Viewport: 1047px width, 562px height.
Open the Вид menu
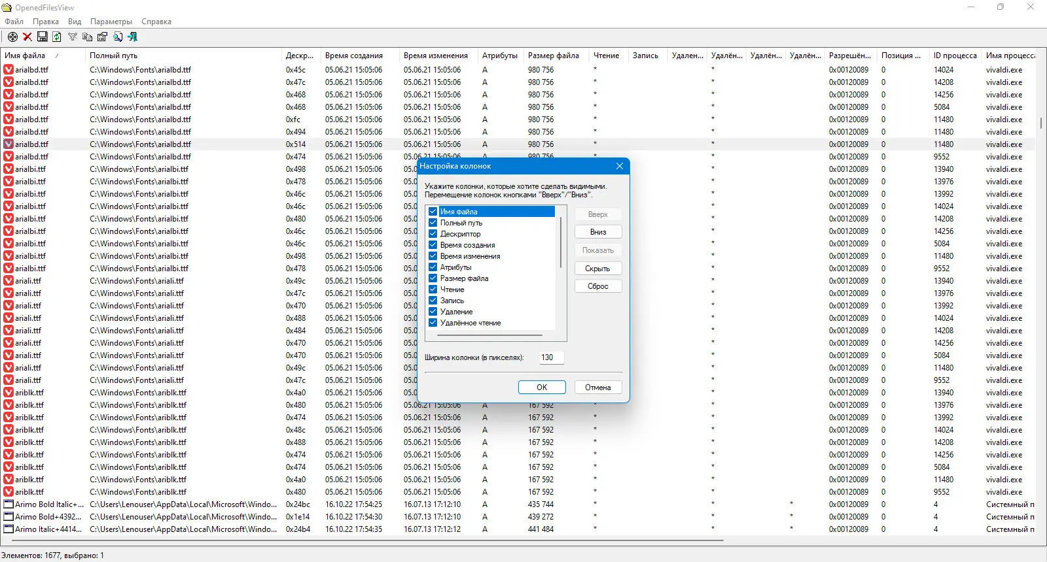[x=75, y=22]
